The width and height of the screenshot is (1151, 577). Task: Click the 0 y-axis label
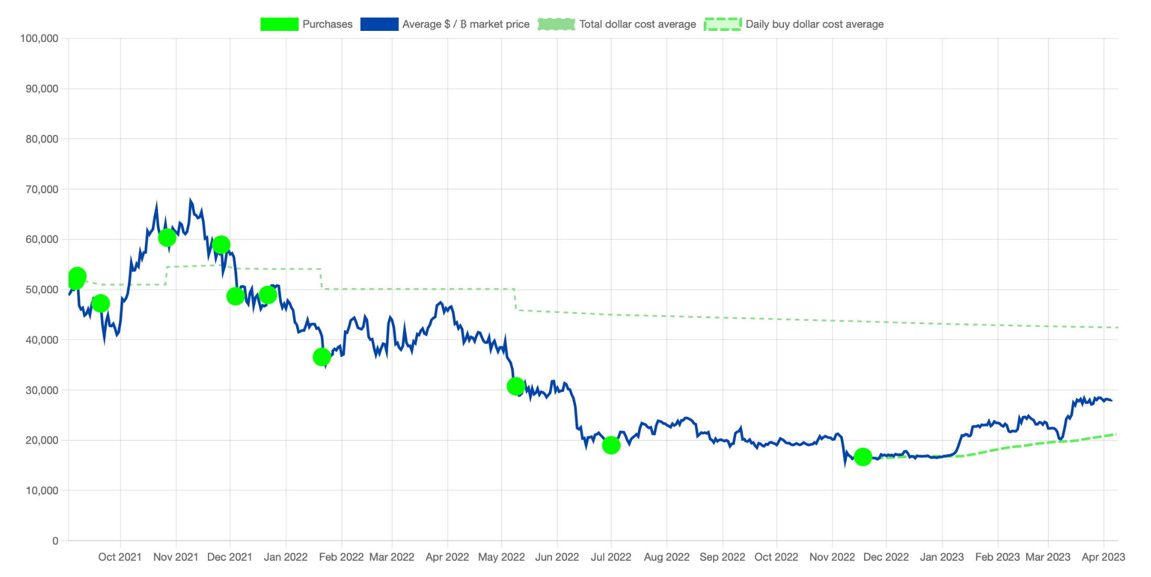point(56,541)
